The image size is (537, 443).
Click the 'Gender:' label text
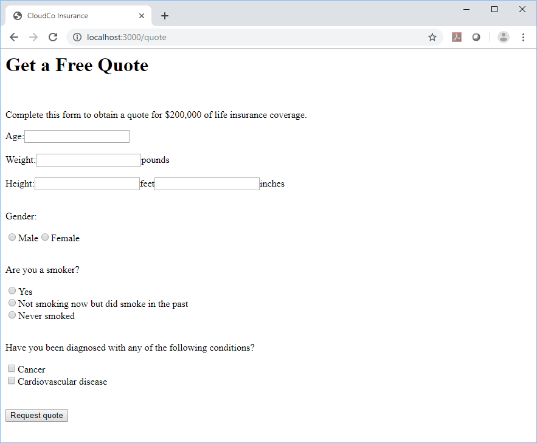[21, 216]
